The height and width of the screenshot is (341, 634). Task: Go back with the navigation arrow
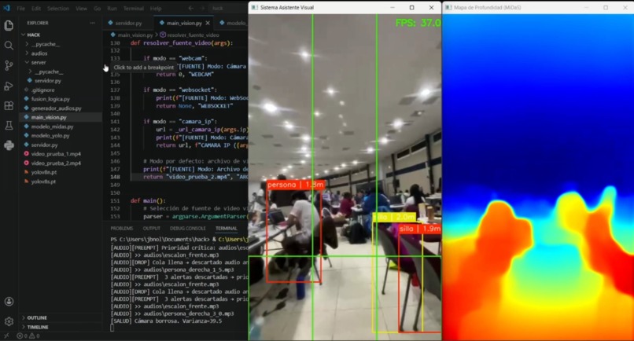click(191, 8)
